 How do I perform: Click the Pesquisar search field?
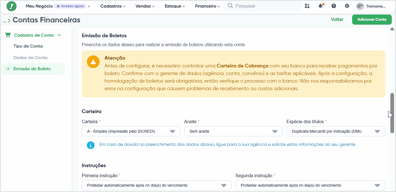pyautogui.click(x=263, y=6)
